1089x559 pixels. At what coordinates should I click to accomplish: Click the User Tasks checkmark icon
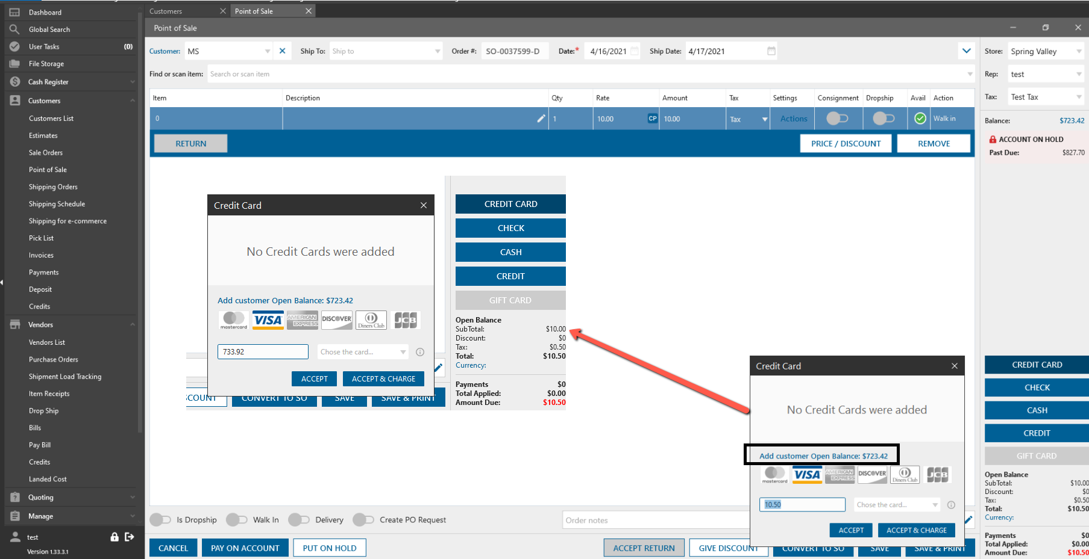(x=14, y=46)
